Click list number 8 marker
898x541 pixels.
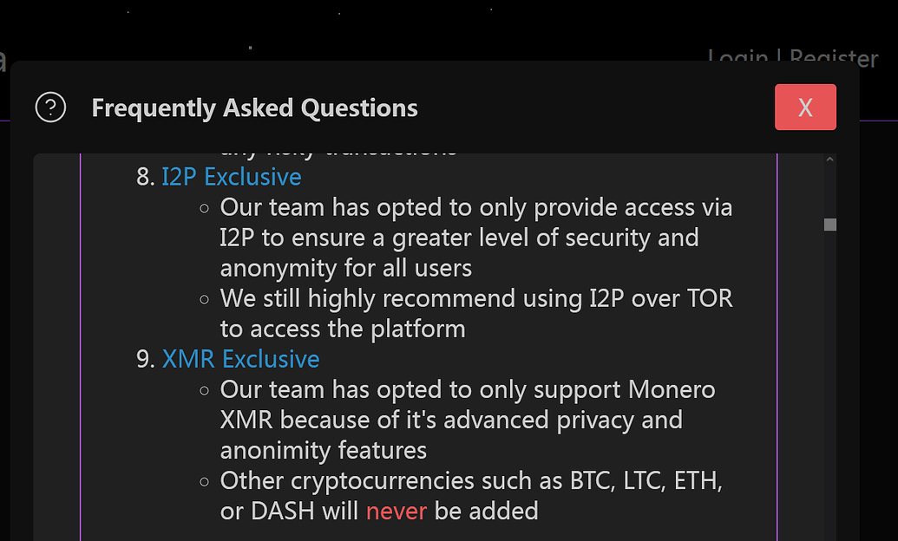click(x=145, y=177)
